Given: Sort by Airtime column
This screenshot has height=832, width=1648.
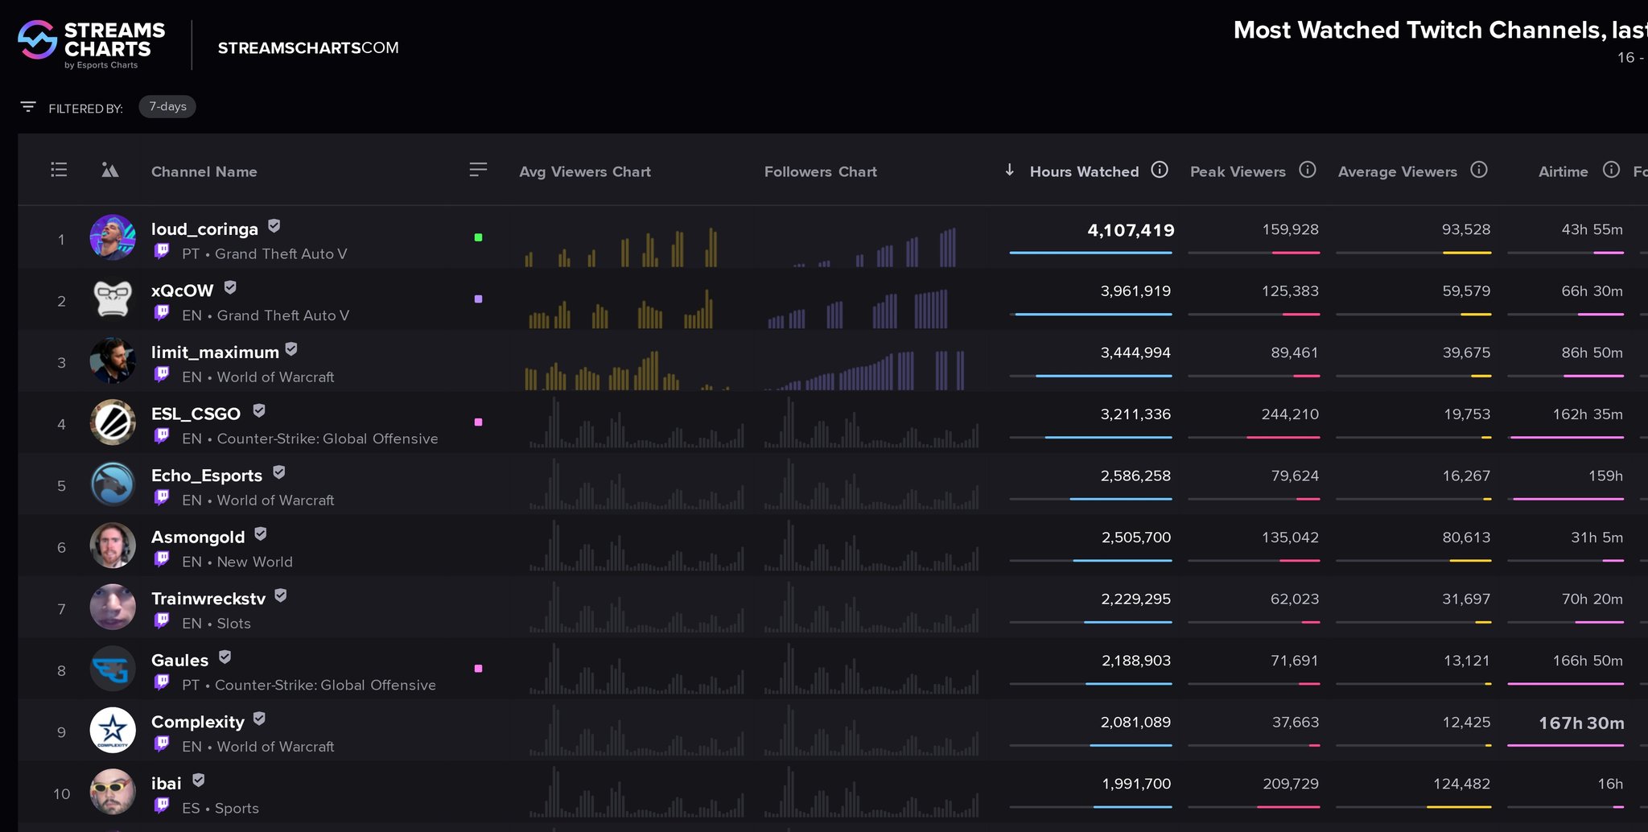Looking at the screenshot, I should [x=1564, y=171].
